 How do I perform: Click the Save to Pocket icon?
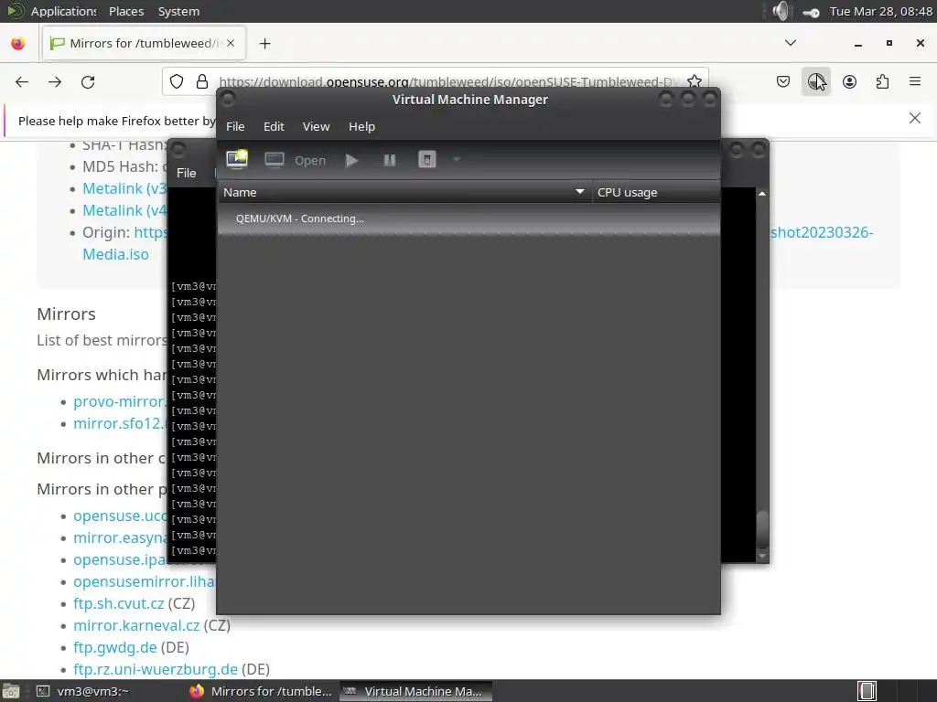(783, 81)
